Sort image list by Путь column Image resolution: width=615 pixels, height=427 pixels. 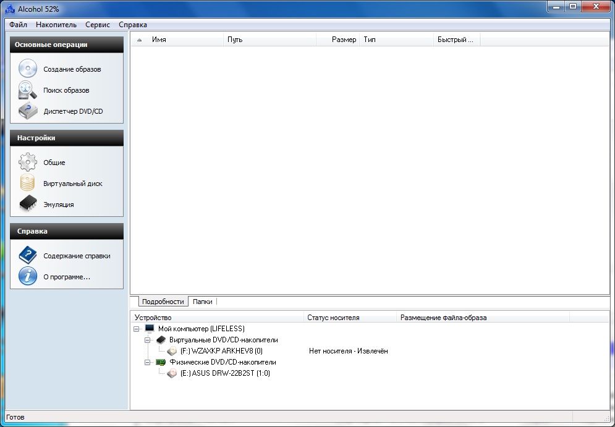(270, 40)
